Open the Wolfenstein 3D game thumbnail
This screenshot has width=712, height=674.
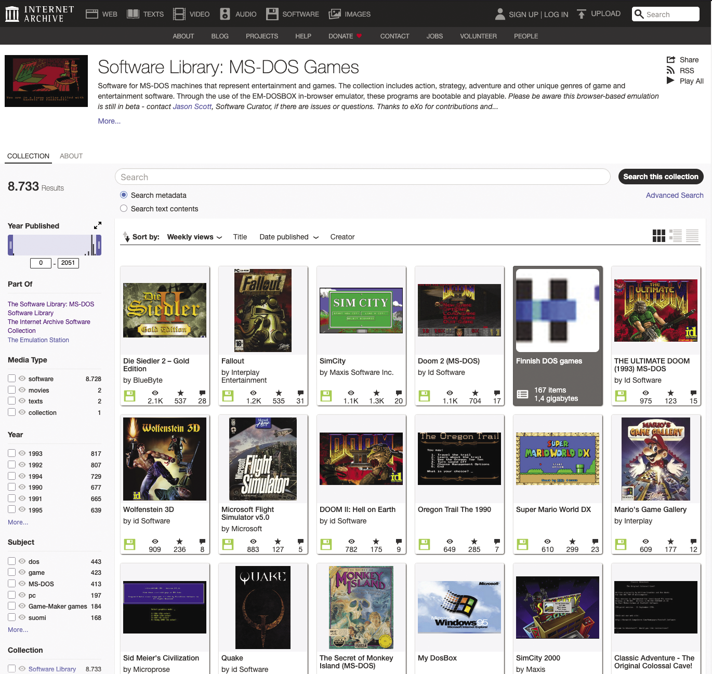[164, 459]
